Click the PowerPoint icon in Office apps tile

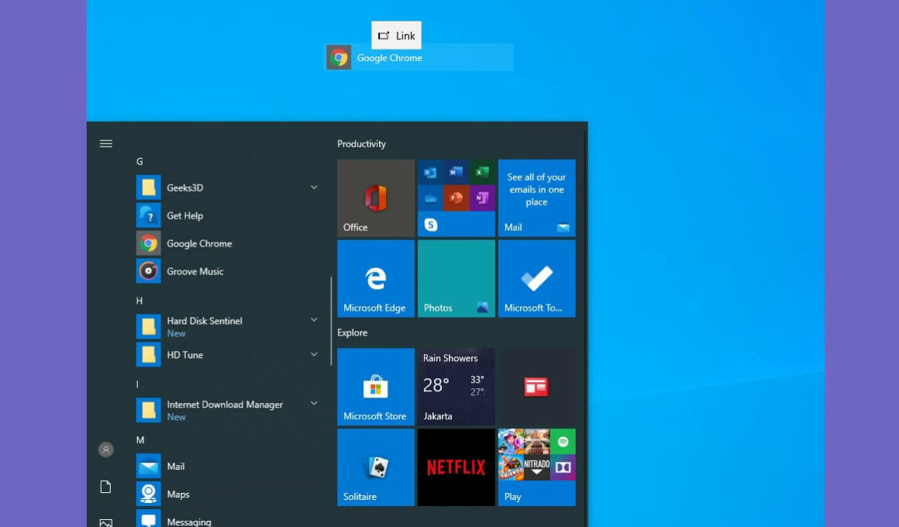click(456, 198)
